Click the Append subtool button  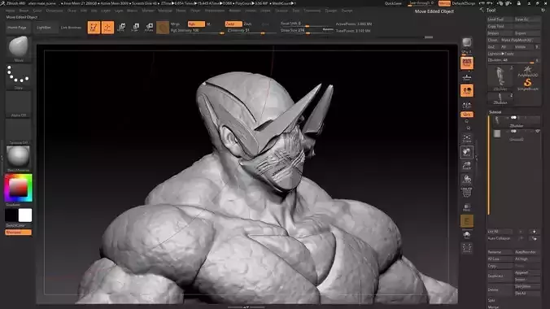point(527,272)
